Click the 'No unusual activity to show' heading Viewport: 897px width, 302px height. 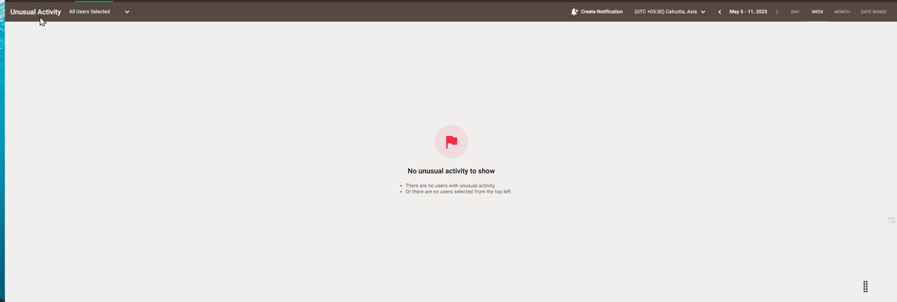coord(451,171)
